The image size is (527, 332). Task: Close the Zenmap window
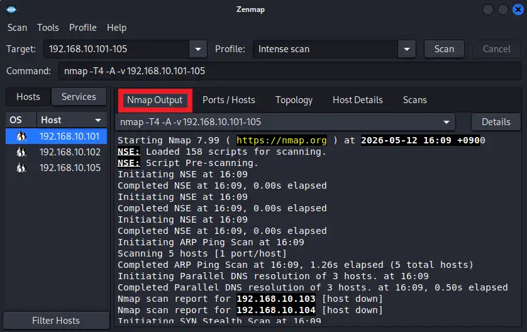click(x=518, y=9)
